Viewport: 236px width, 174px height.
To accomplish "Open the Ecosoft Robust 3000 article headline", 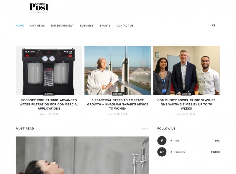I will coord(49,104).
